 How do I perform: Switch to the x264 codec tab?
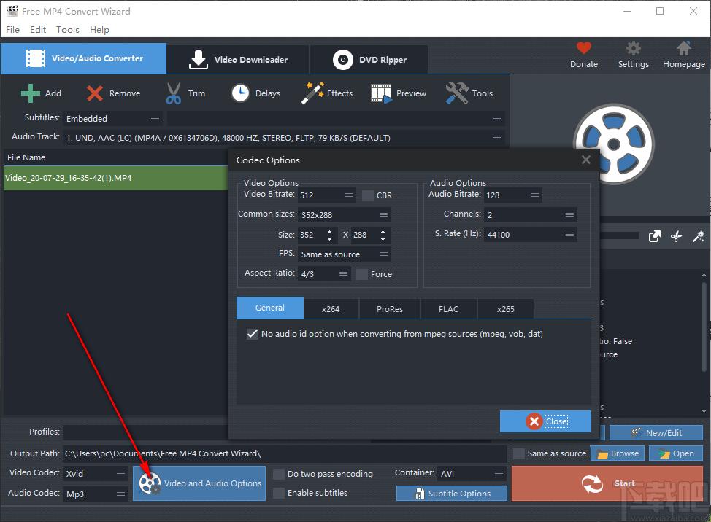coord(331,309)
